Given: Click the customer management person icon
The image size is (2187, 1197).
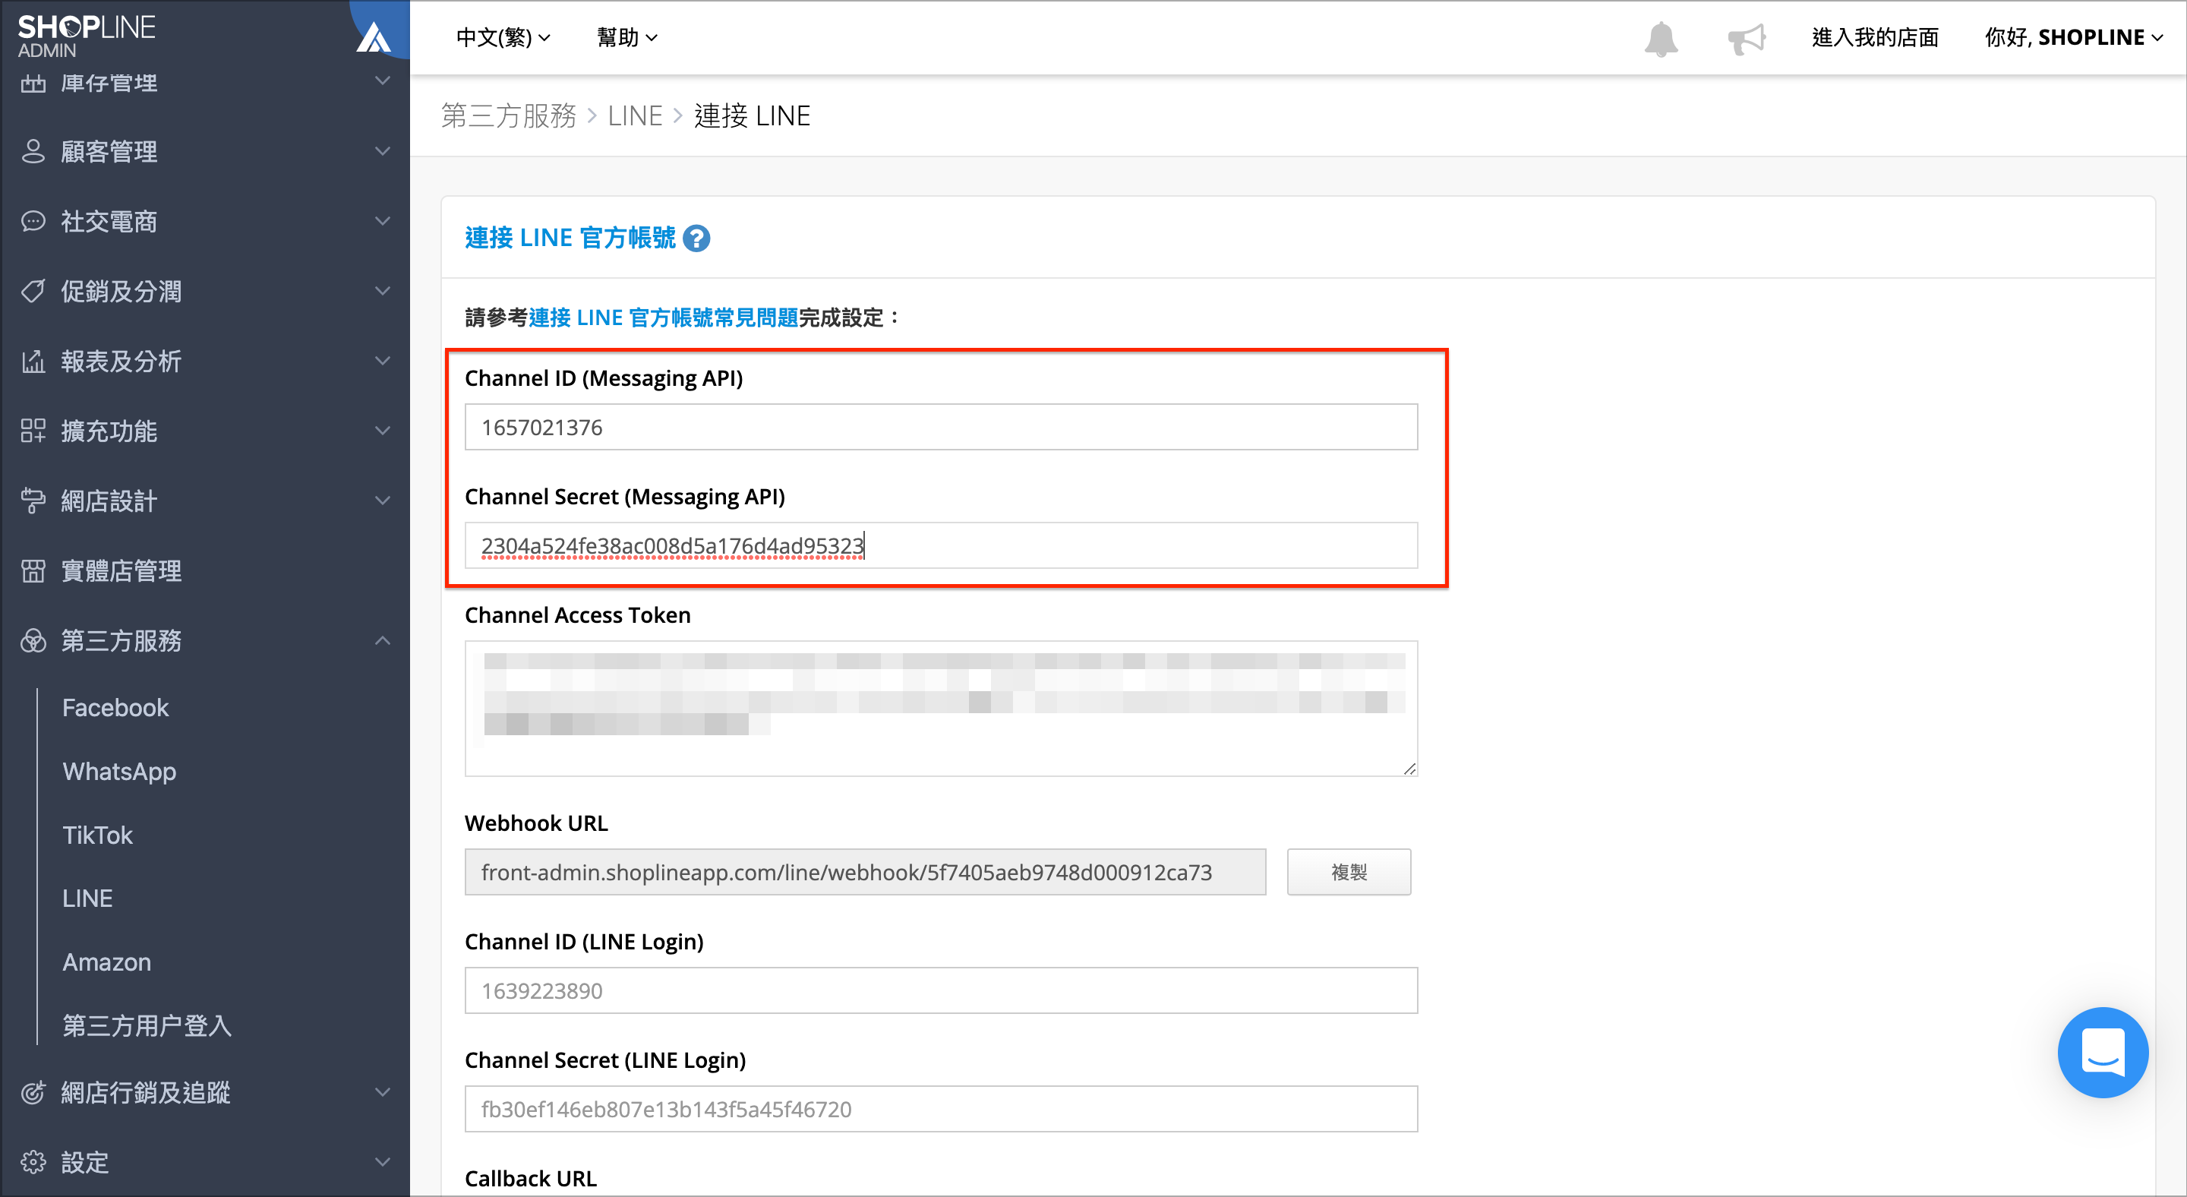Looking at the screenshot, I should click(x=33, y=151).
